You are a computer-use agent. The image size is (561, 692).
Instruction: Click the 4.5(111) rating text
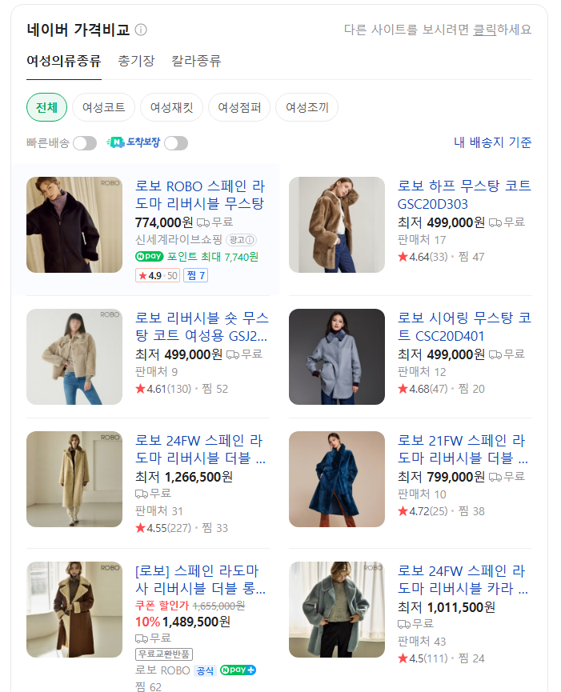click(x=423, y=658)
